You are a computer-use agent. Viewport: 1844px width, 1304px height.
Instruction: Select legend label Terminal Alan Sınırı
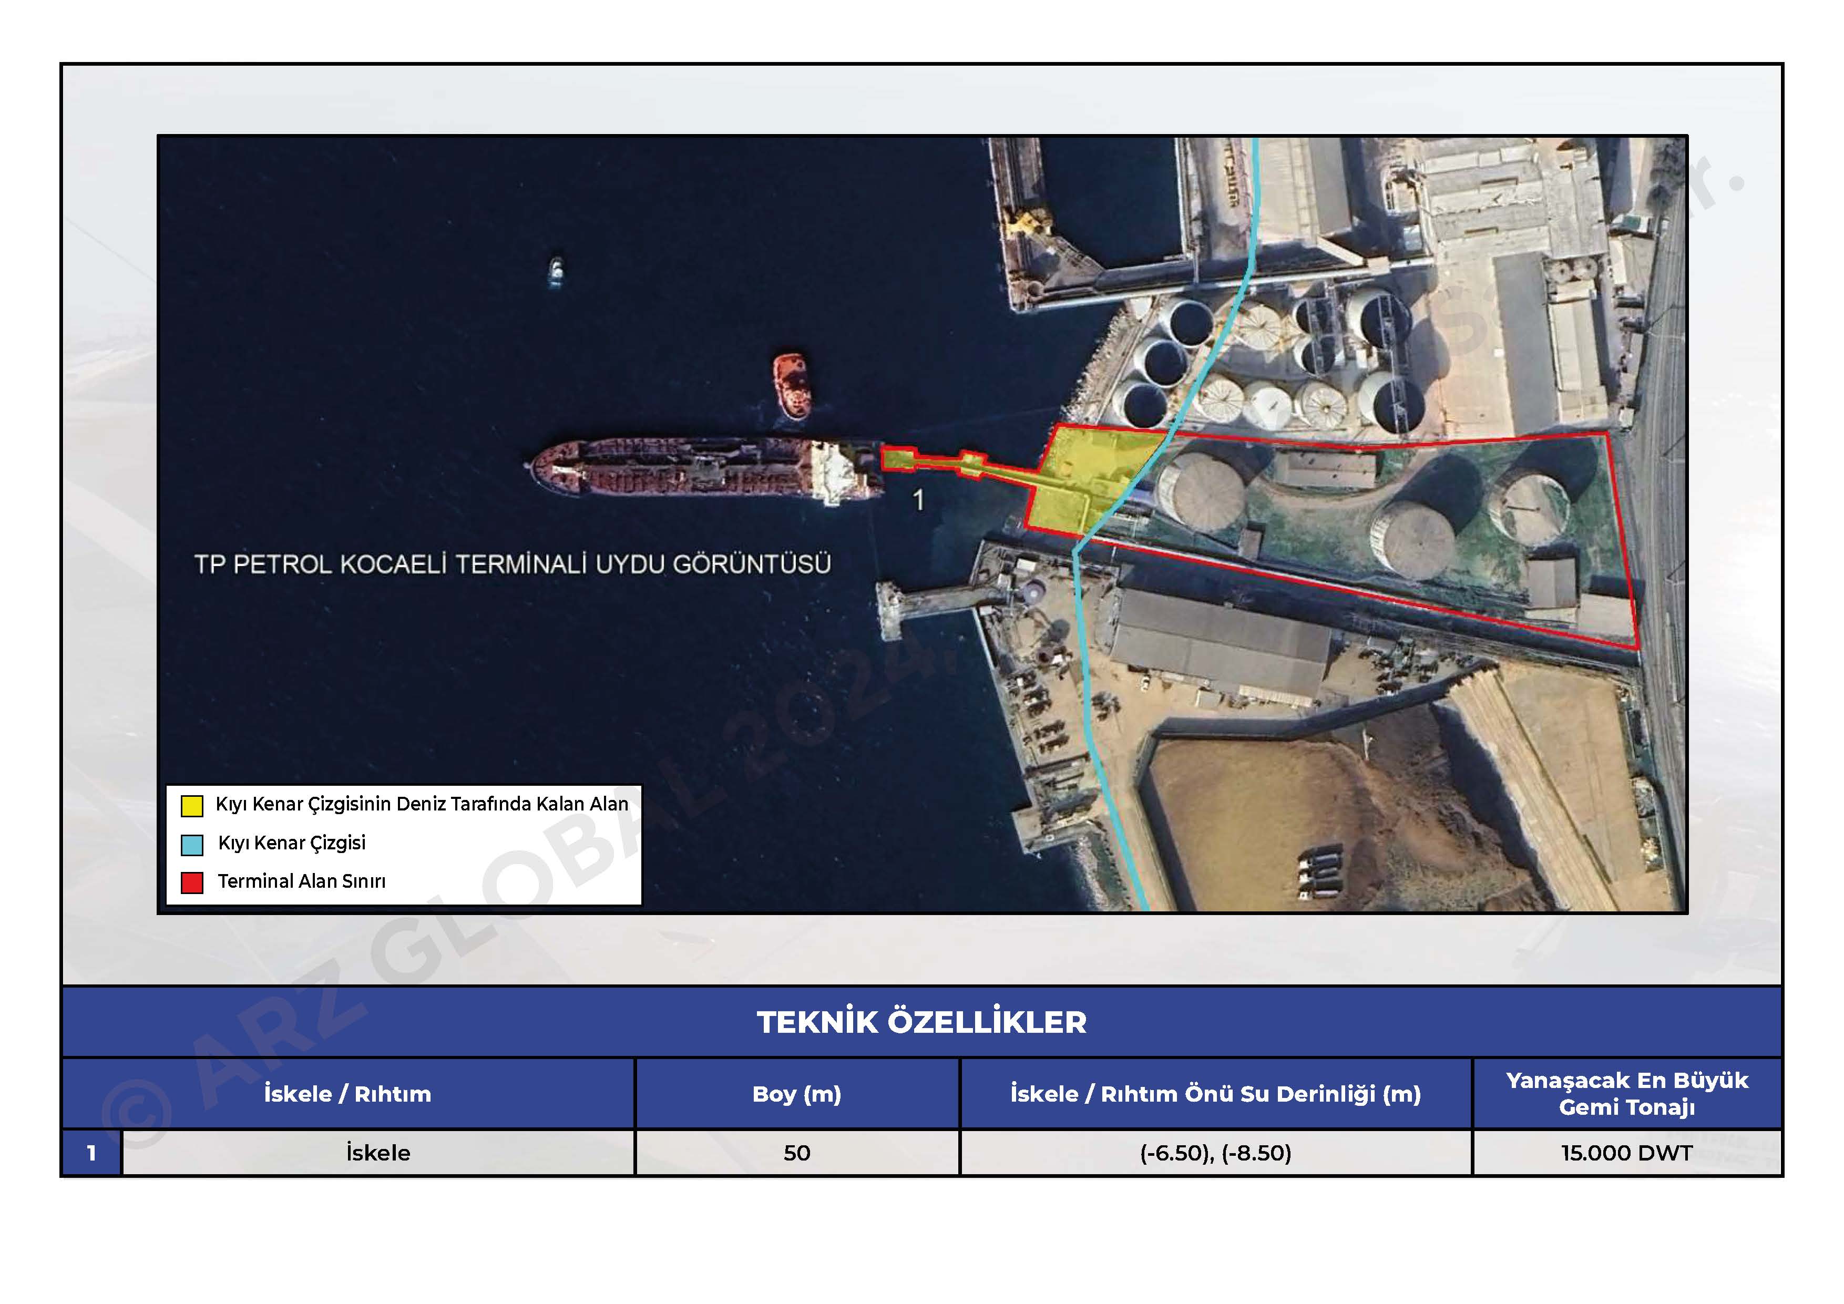click(x=301, y=881)
